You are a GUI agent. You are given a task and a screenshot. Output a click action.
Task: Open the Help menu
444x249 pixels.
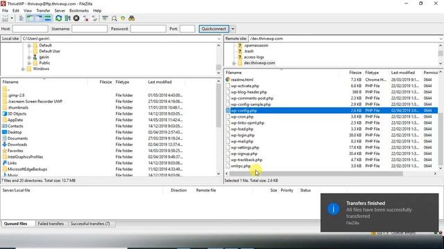pyautogui.click(x=97, y=10)
